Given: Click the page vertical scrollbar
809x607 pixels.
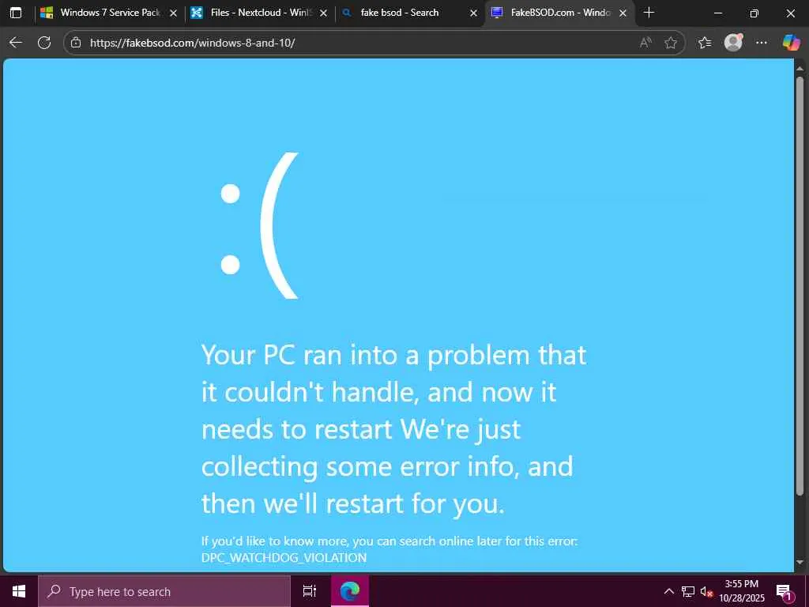Looking at the screenshot, I should tap(800, 286).
